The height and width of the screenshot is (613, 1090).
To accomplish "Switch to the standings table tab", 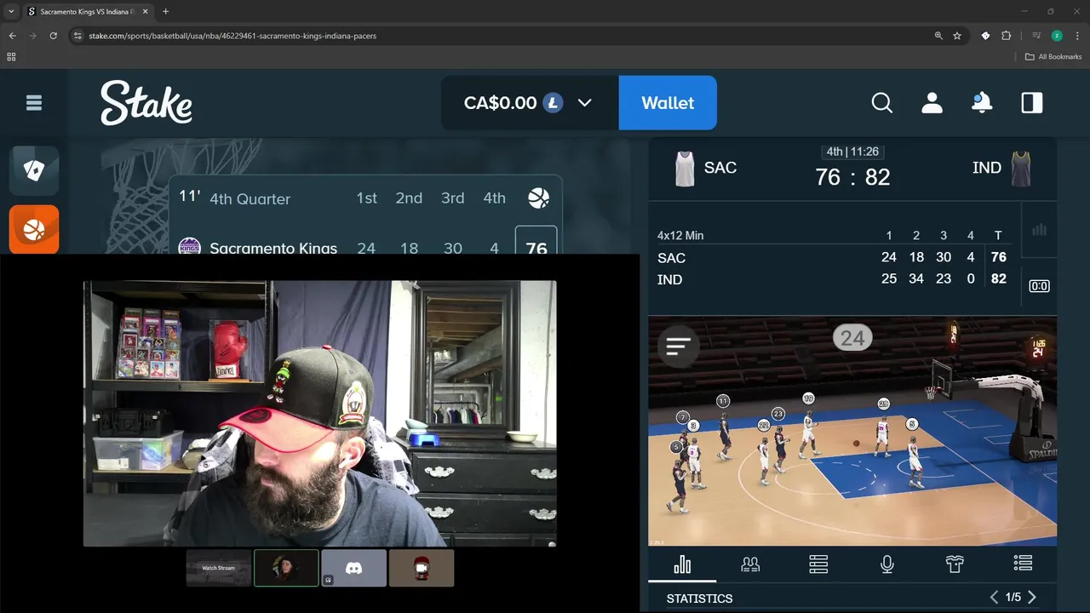I will click(818, 564).
